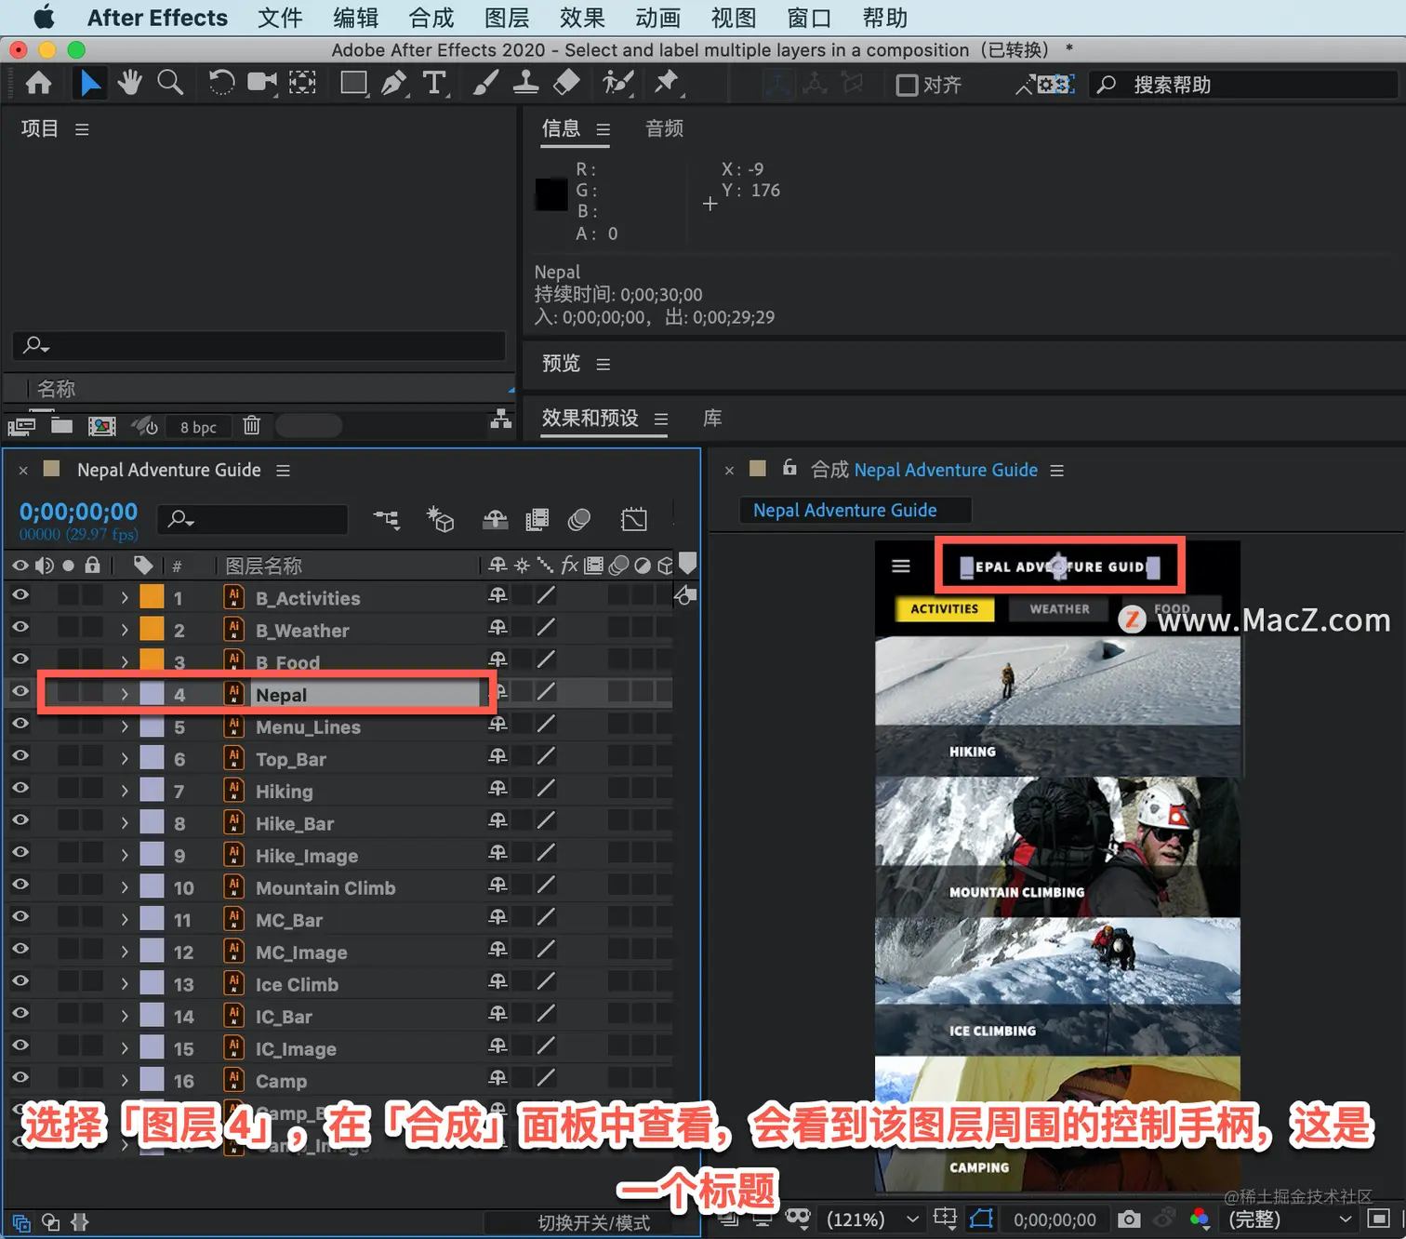Delete selected project item with trash icon

tap(251, 426)
